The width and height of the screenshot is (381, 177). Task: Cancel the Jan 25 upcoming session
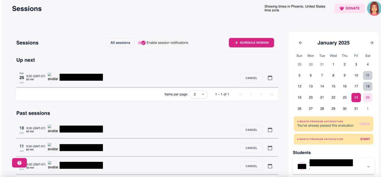[x=251, y=78]
